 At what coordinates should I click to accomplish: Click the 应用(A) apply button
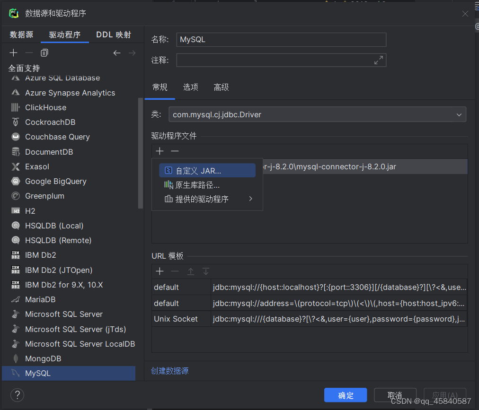pyautogui.click(x=445, y=395)
